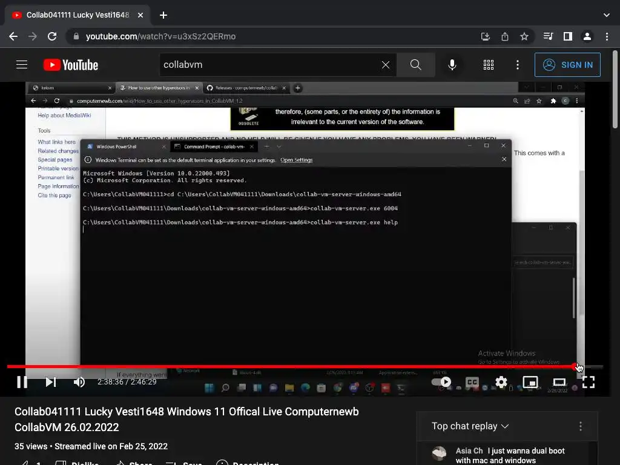Open the chat replay three-dot options

tap(581, 426)
